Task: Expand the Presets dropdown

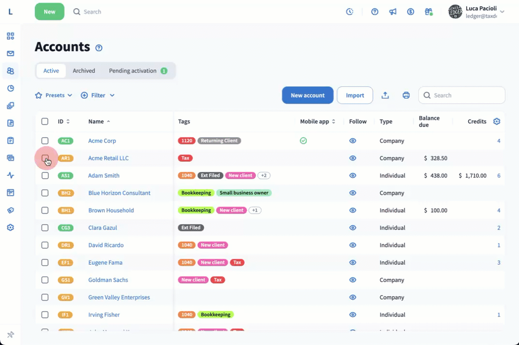Action: (54, 95)
